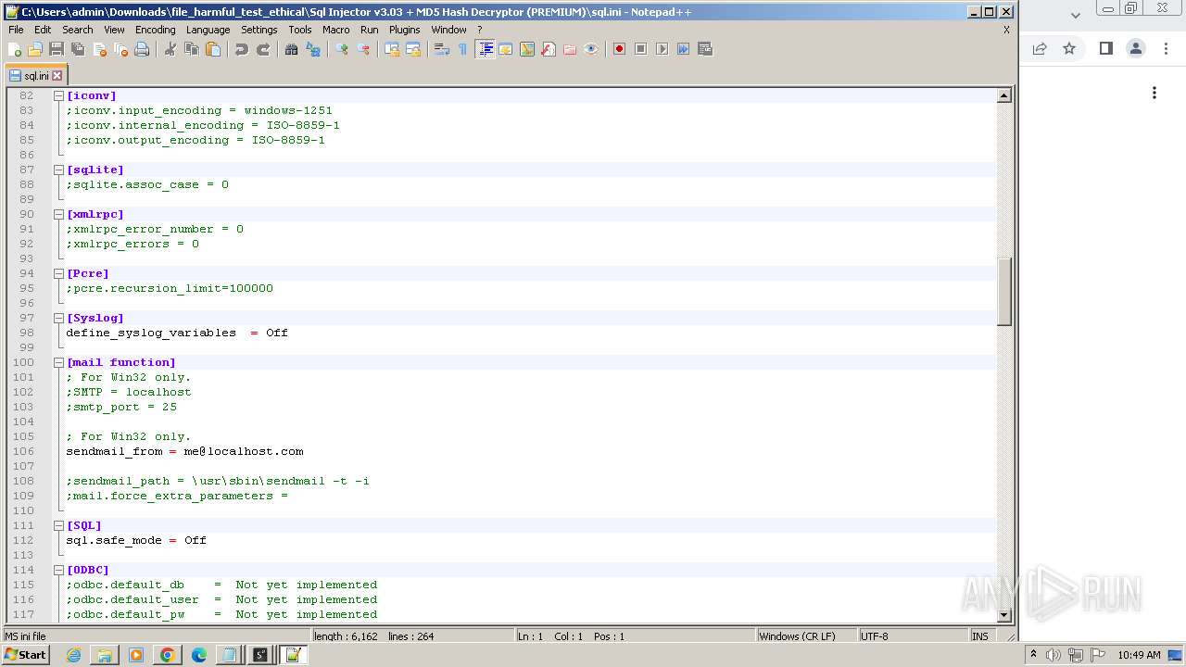Click the vertical scrollbar up arrow

click(x=1003, y=95)
